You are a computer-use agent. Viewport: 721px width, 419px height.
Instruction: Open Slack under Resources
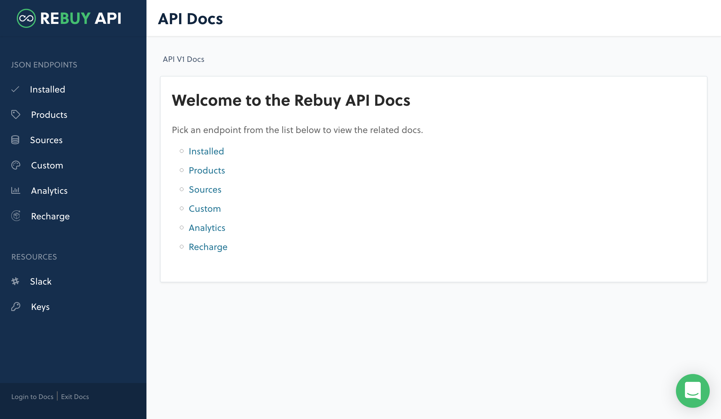tap(41, 281)
